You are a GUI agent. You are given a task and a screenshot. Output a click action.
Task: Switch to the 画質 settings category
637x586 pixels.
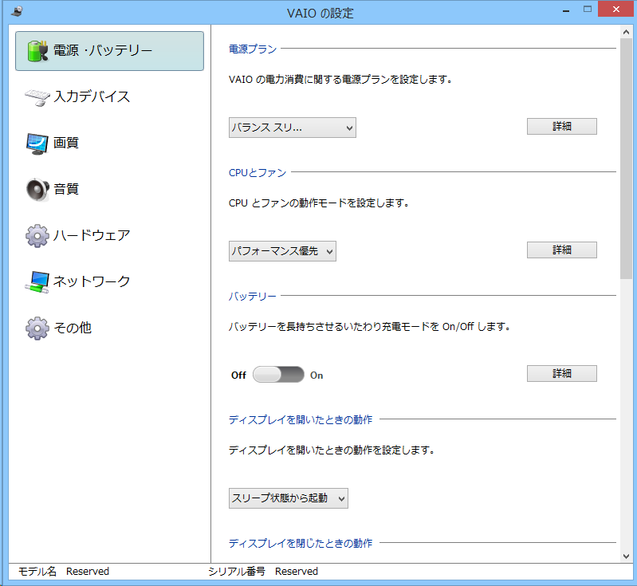point(110,144)
